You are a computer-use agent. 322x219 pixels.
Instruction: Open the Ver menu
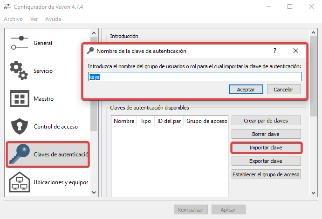[x=34, y=19]
